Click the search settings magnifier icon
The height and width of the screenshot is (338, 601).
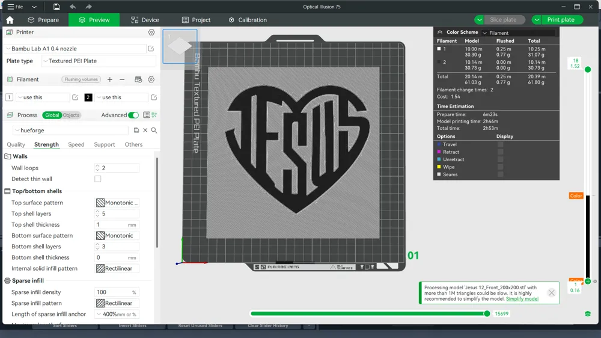(154, 131)
